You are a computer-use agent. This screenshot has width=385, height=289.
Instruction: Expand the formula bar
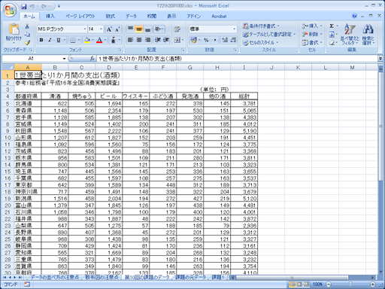380,59
